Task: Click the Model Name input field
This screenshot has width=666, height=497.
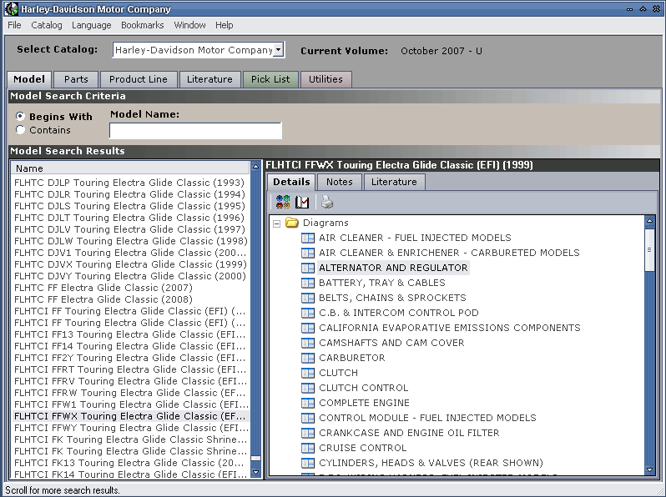Action: 195,131
